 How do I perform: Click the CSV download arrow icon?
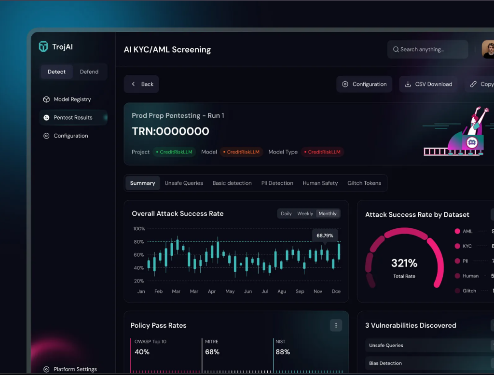408,84
